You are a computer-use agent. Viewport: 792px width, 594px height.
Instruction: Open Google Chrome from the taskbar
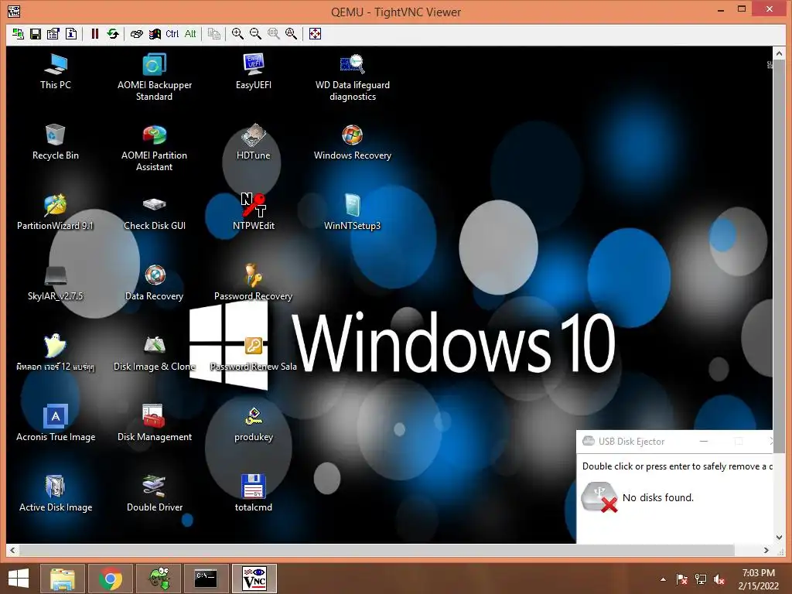tap(111, 579)
